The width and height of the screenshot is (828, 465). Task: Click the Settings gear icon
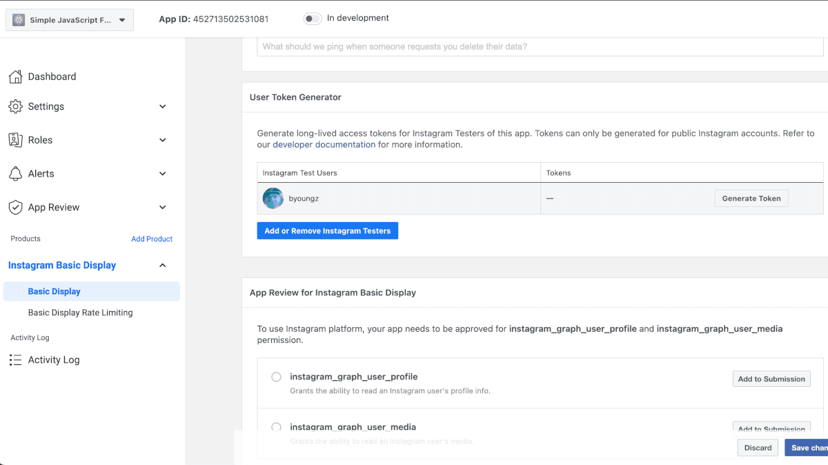(x=15, y=106)
